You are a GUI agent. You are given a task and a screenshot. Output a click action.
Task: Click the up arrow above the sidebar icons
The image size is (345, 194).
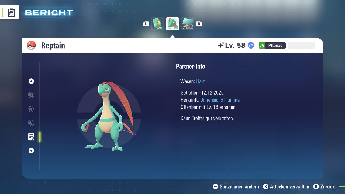[31, 81]
